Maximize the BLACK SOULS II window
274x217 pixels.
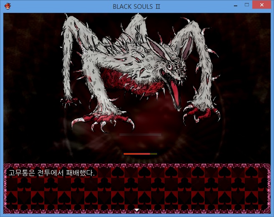pyautogui.click(x=247, y=5)
